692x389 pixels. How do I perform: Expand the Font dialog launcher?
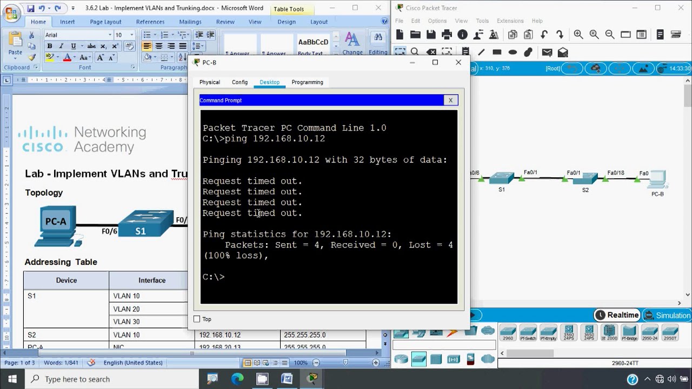click(133, 68)
